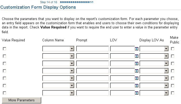Focus the LOV text field in fifth row
The width and height of the screenshot is (181, 104).
(122, 78)
